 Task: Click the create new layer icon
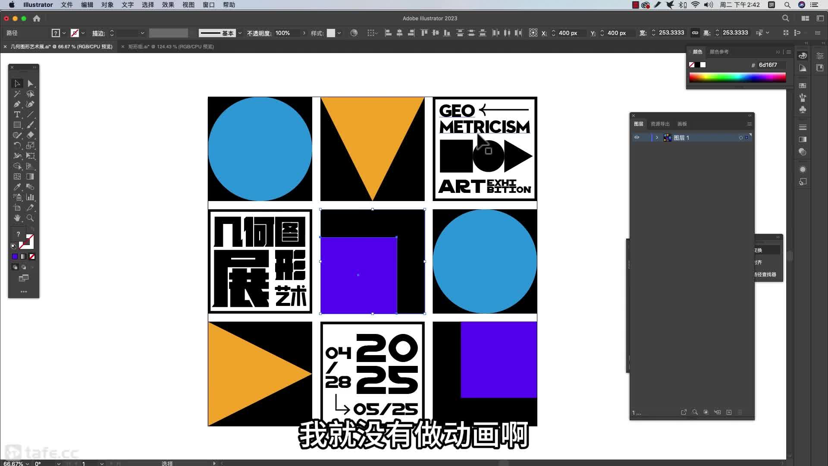point(729,412)
